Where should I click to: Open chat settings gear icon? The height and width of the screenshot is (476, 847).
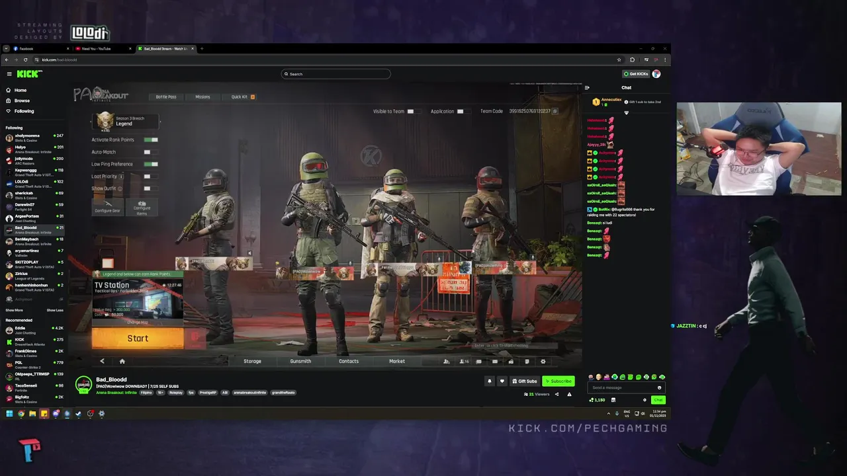tap(645, 399)
